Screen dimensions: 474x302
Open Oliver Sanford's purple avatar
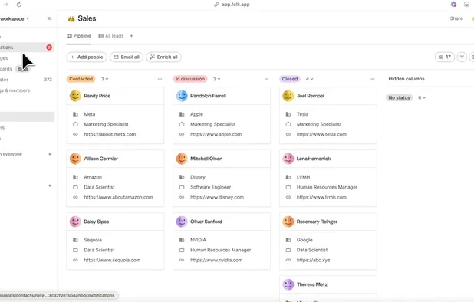click(182, 222)
